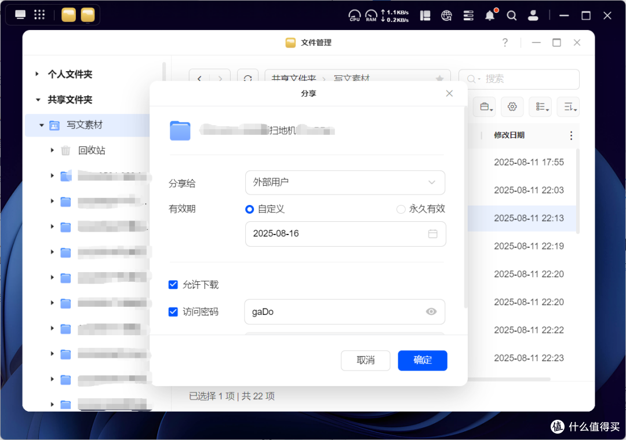Open the user account icon

(533, 16)
